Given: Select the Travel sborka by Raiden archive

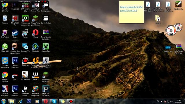Looking at the screenshot, I should tap(46, 35).
